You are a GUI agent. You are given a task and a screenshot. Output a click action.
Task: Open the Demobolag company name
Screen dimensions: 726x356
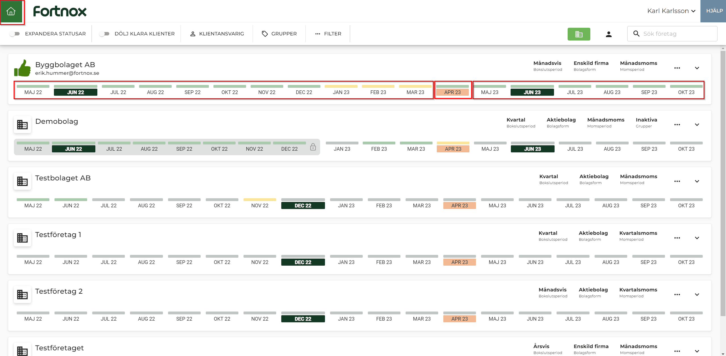click(x=56, y=121)
